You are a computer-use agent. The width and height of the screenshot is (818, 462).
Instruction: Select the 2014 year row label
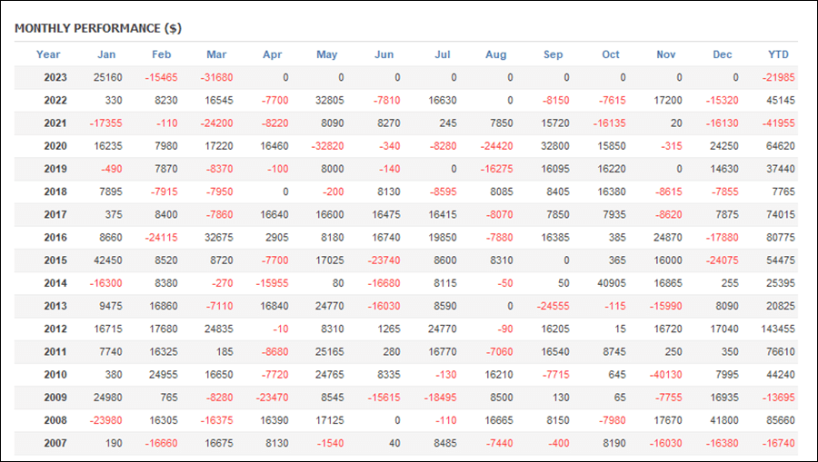[55, 283]
